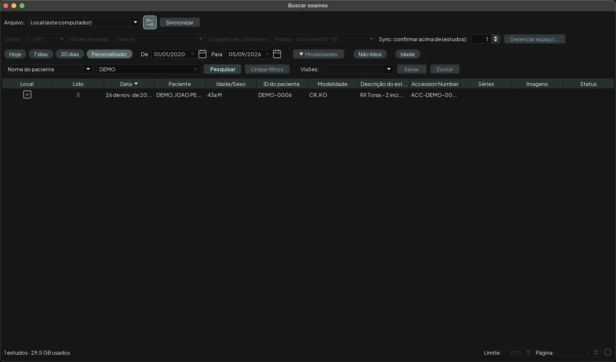Toggle the Não lidos filter

pyautogui.click(x=370, y=54)
